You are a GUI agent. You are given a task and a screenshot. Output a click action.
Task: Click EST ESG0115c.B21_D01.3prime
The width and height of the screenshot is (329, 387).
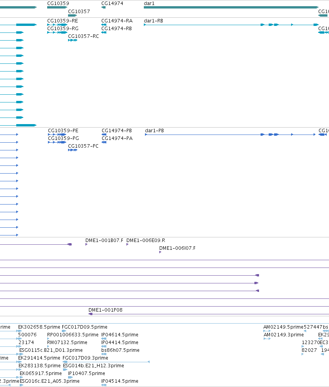tap(51, 350)
